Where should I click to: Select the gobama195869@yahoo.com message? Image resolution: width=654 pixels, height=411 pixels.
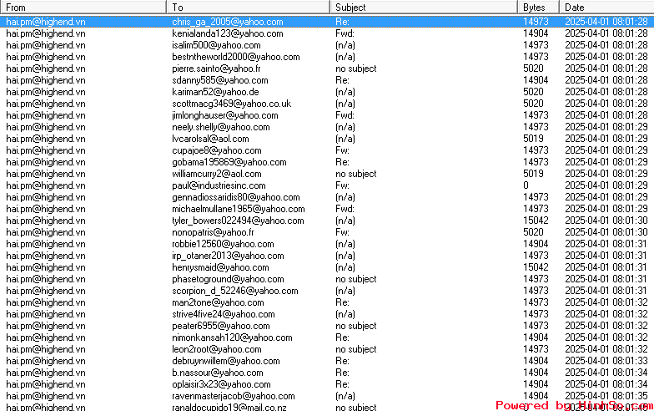327,162
